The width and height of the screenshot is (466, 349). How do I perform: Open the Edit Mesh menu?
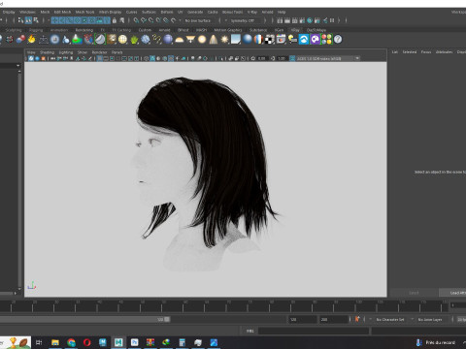[x=62, y=12]
